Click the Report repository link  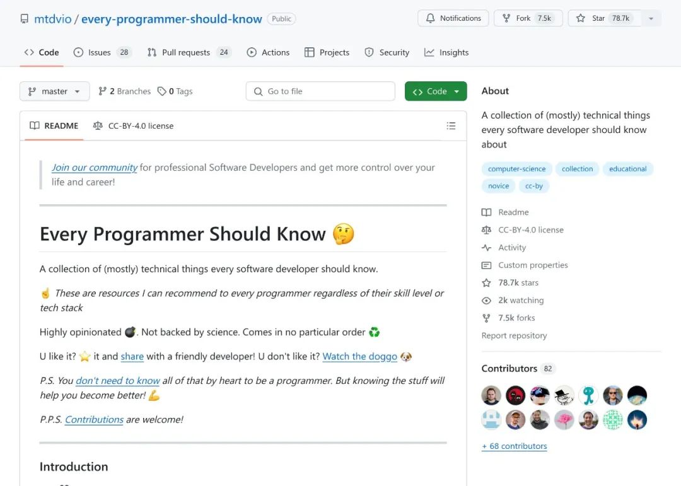pos(515,336)
